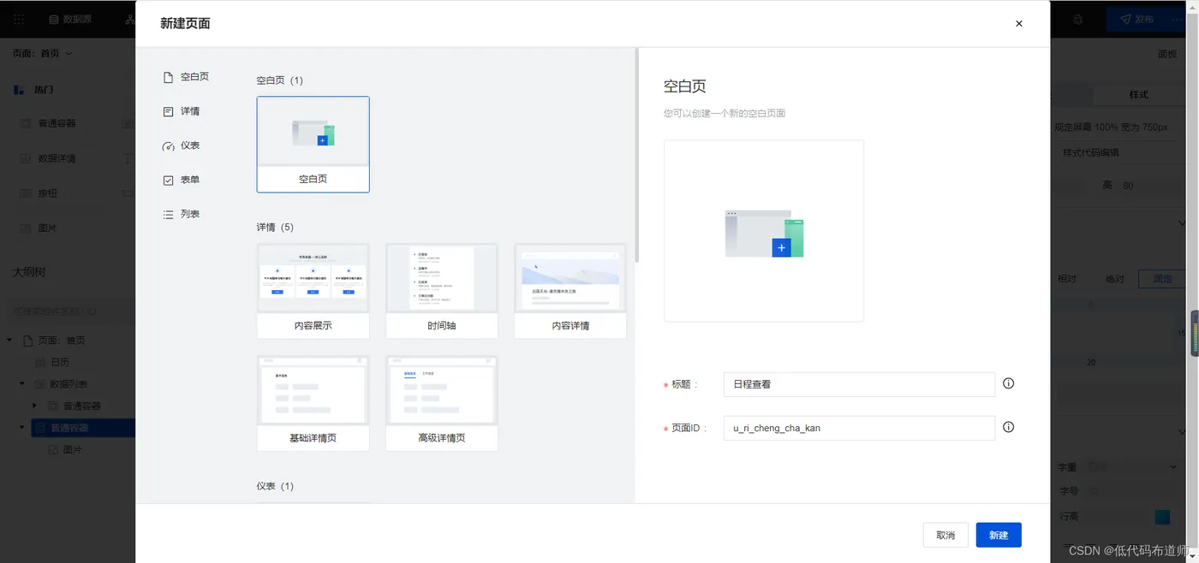Viewport: 1199px width, 563px height.
Task: Open 数据源 in the top bar
Action: (70, 19)
